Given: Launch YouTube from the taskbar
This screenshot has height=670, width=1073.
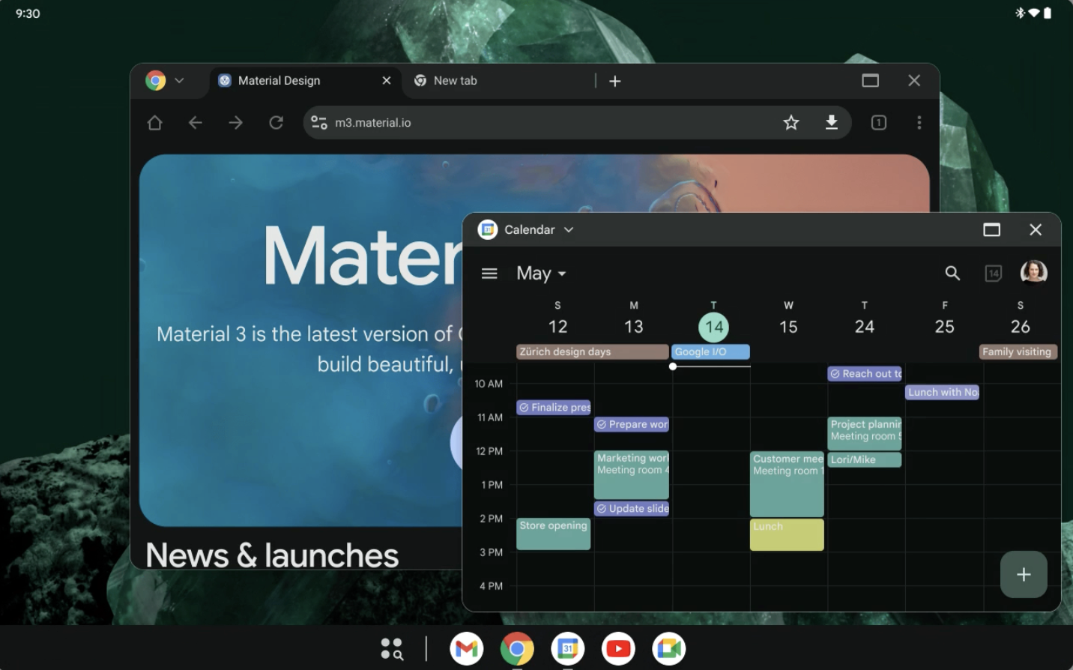Looking at the screenshot, I should point(618,648).
